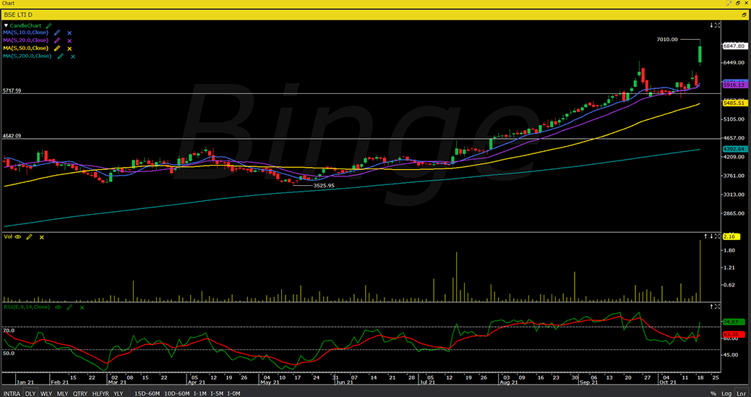Click the Vol pane label
Image resolution: width=751 pixels, height=397 pixels.
coord(8,236)
